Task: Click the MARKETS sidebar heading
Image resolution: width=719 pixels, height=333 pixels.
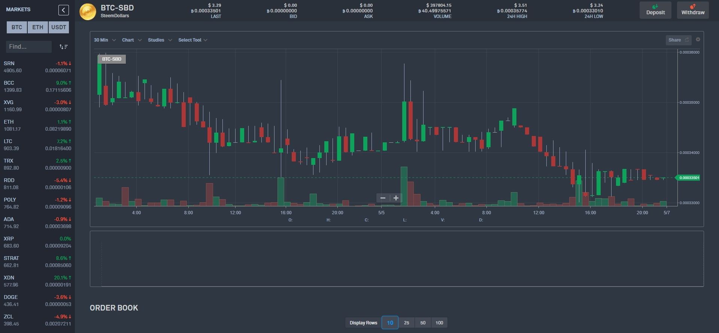Action: (18, 9)
